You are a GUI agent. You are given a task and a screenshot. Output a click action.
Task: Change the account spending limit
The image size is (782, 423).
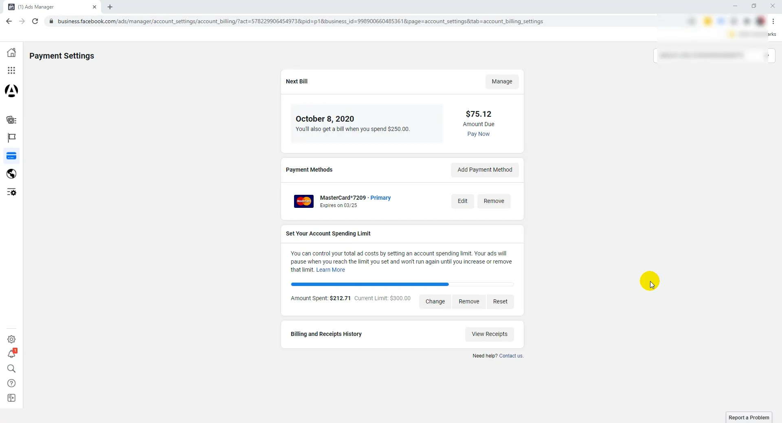[435, 302]
